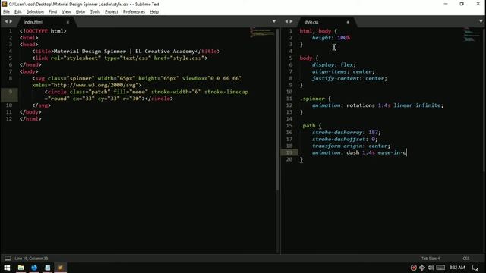This screenshot has height=273, width=486.
Task: Open Firefox from taskbar
Action: 34,268
